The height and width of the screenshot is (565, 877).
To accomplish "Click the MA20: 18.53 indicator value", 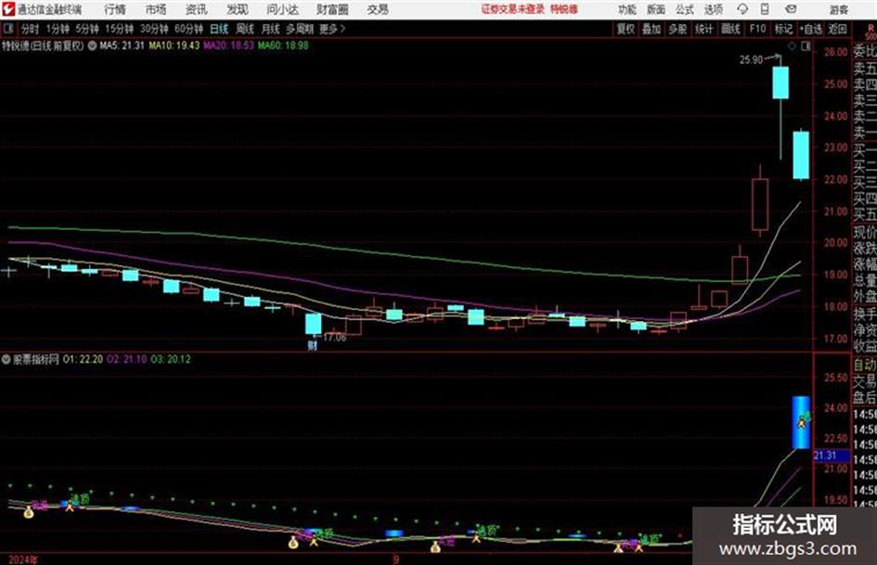I will (228, 45).
